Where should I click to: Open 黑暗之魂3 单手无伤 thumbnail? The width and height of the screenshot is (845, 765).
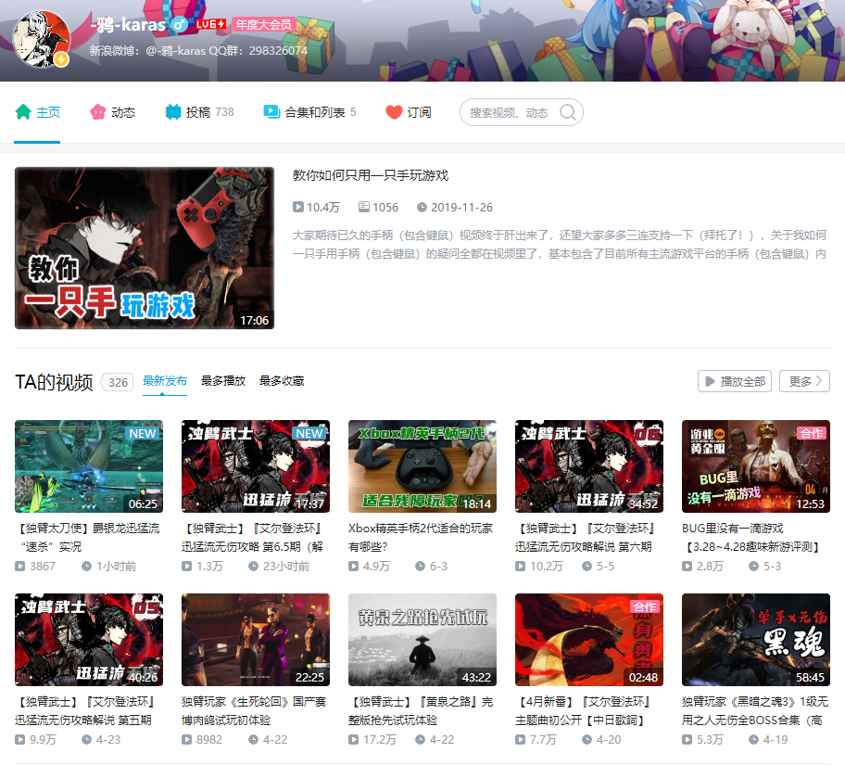click(x=756, y=640)
